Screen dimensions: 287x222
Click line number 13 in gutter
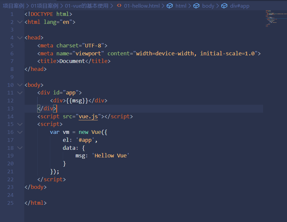[10, 108]
